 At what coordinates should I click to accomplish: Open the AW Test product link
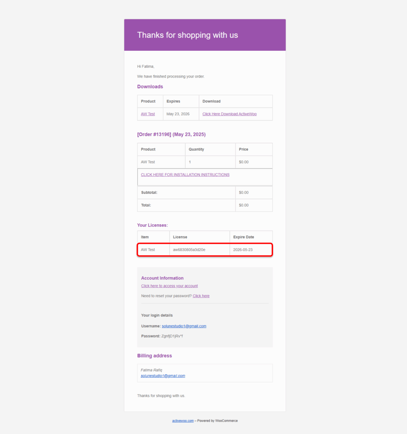tap(148, 114)
